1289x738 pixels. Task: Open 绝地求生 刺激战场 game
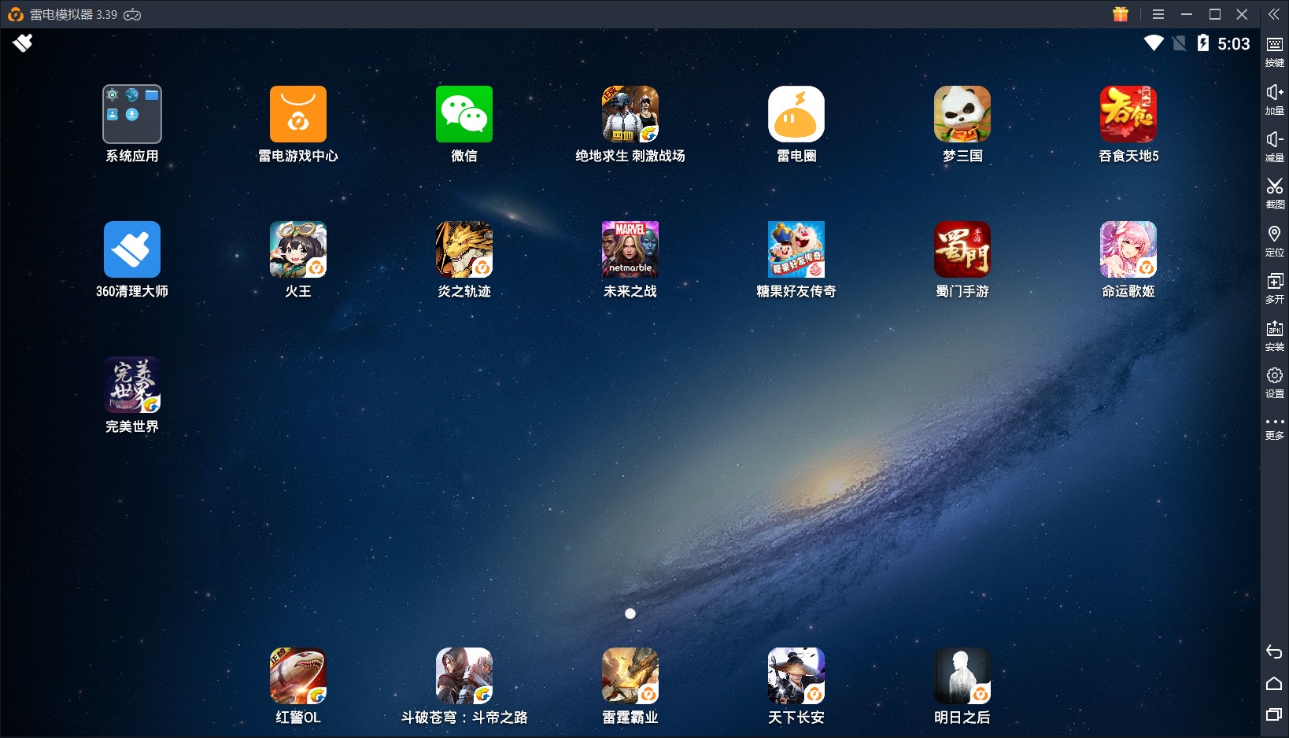tap(630, 115)
